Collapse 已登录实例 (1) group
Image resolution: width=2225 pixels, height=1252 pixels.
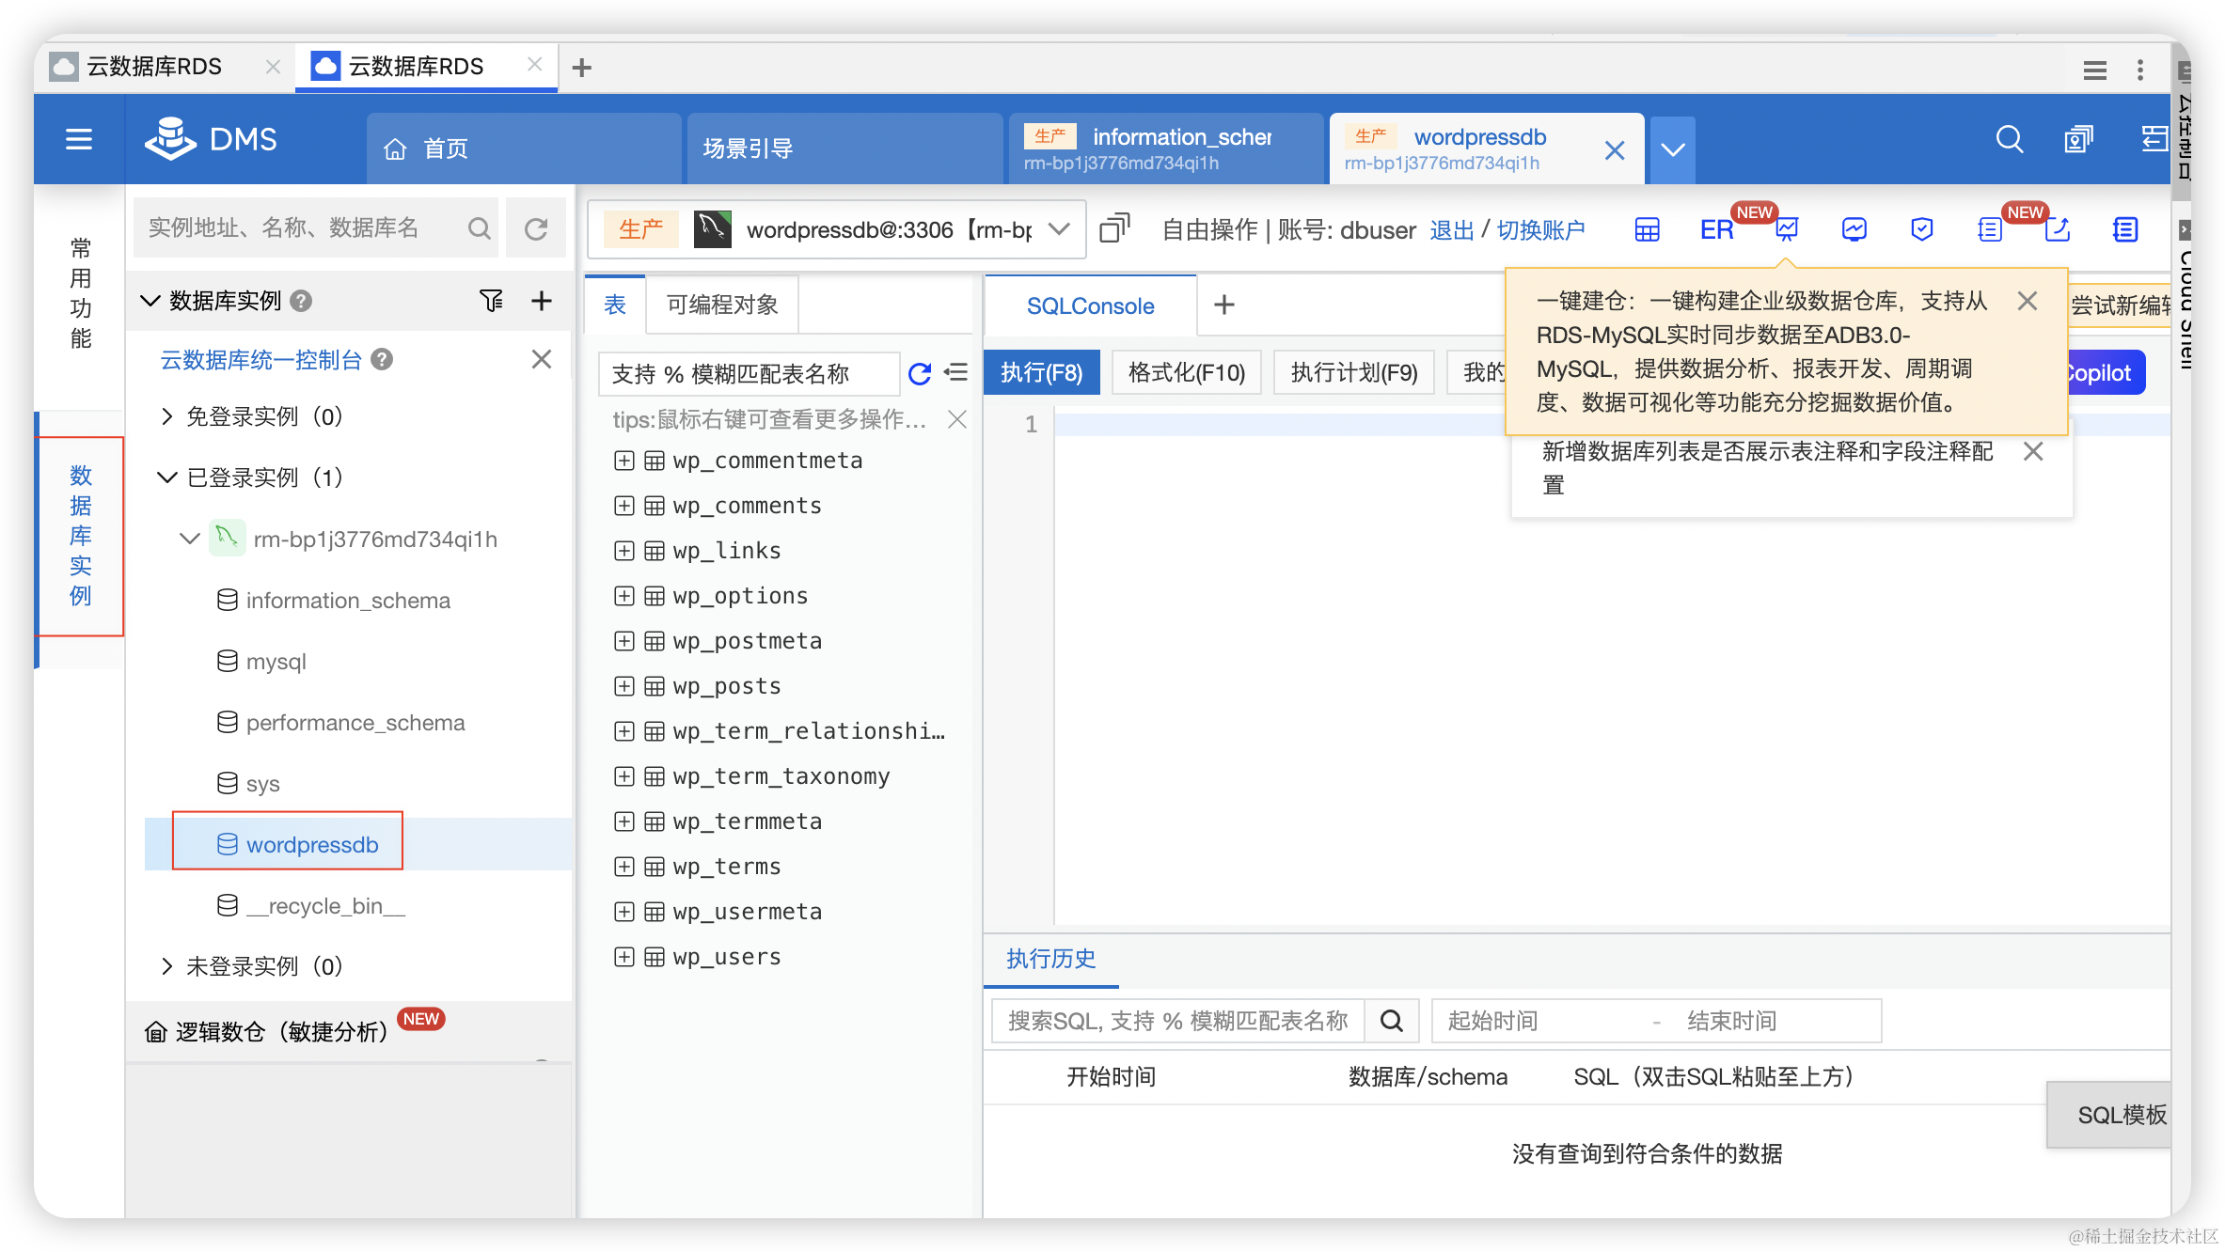click(167, 477)
